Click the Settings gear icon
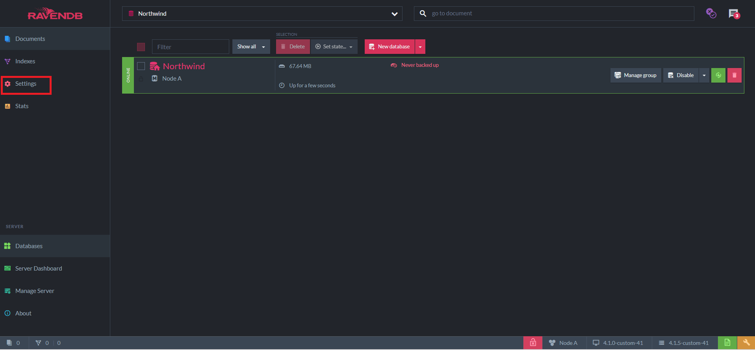 pos(7,84)
